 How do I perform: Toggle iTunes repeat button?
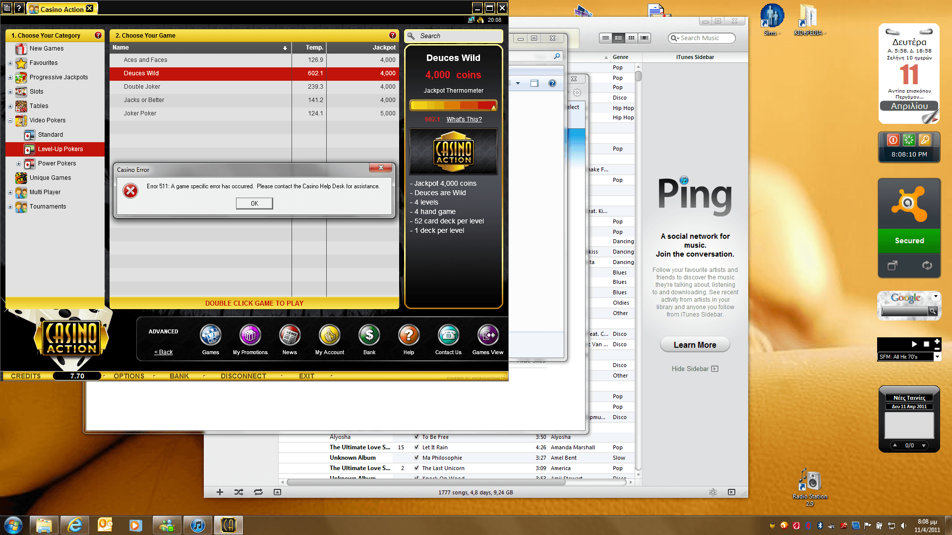pyautogui.click(x=258, y=492)
